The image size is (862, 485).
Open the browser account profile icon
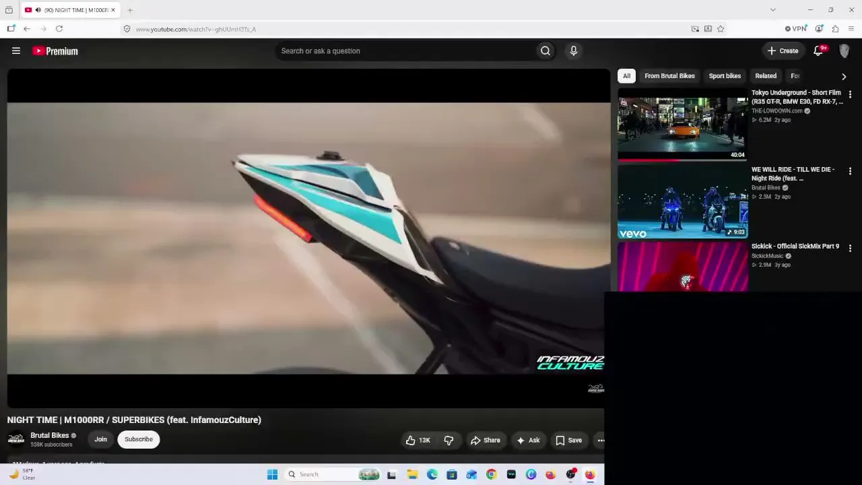pos(819,29)
